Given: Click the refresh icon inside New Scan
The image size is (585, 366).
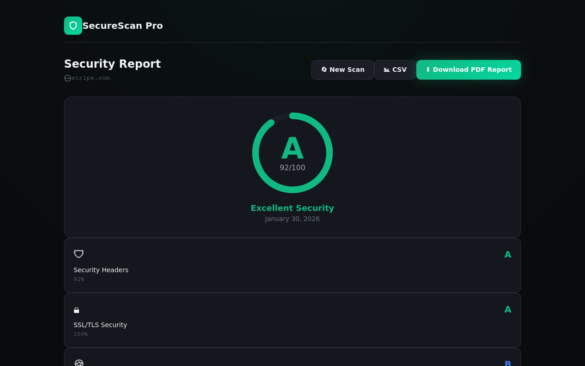Looking at the screenshot, I should pos(324,70).
